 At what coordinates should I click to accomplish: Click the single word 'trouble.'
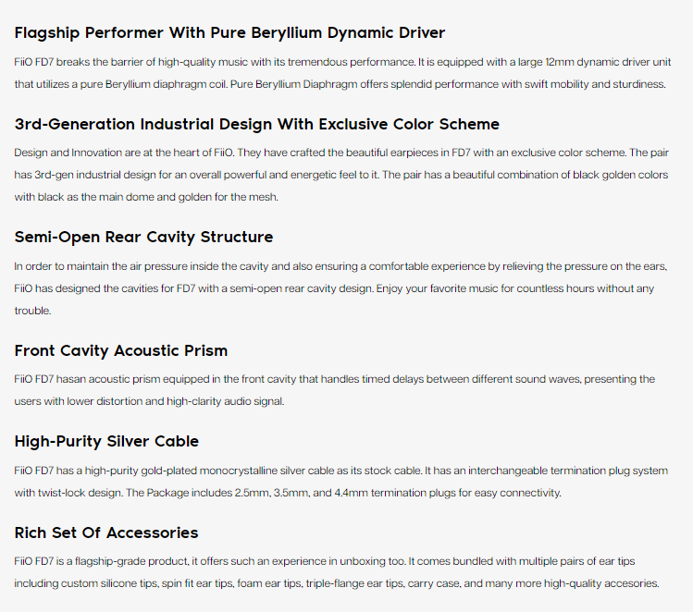pyautogui.click(x=32, y=311)
